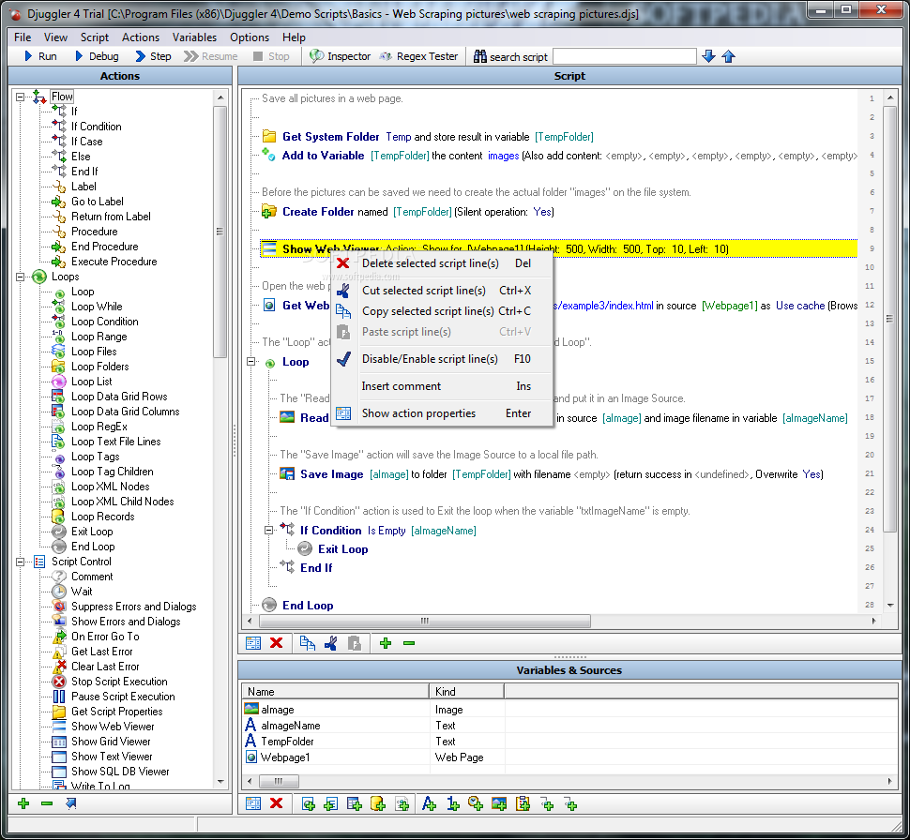This screenshot has height=840, width=910.
Task: Click the Actions panel vertical scrollbar thumb
Action: [x=220, y=232]
